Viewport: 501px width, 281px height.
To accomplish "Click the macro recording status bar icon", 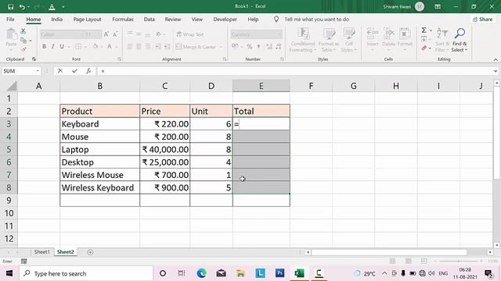I will click(24, 261).
